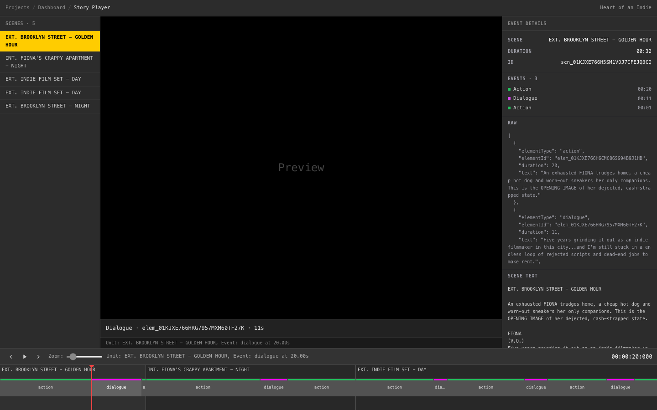Click the Heart of an Indie project title
This screenshot has width=657, height=410.
tap(626, 7)
